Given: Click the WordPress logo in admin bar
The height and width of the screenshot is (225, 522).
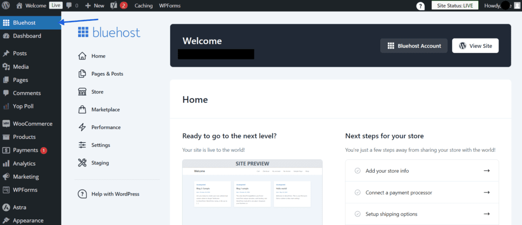Looking at the screenshot, I should (6, 6).
